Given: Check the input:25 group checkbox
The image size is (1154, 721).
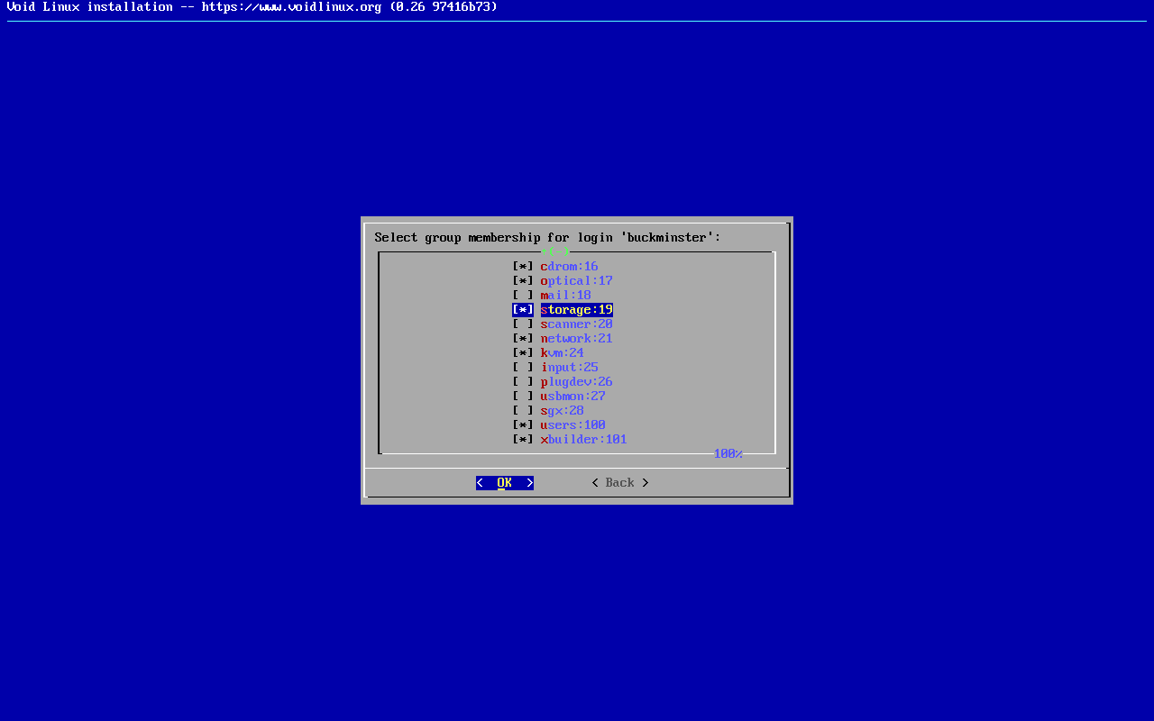Looking at the screenshot, I should tap(523, 368).
